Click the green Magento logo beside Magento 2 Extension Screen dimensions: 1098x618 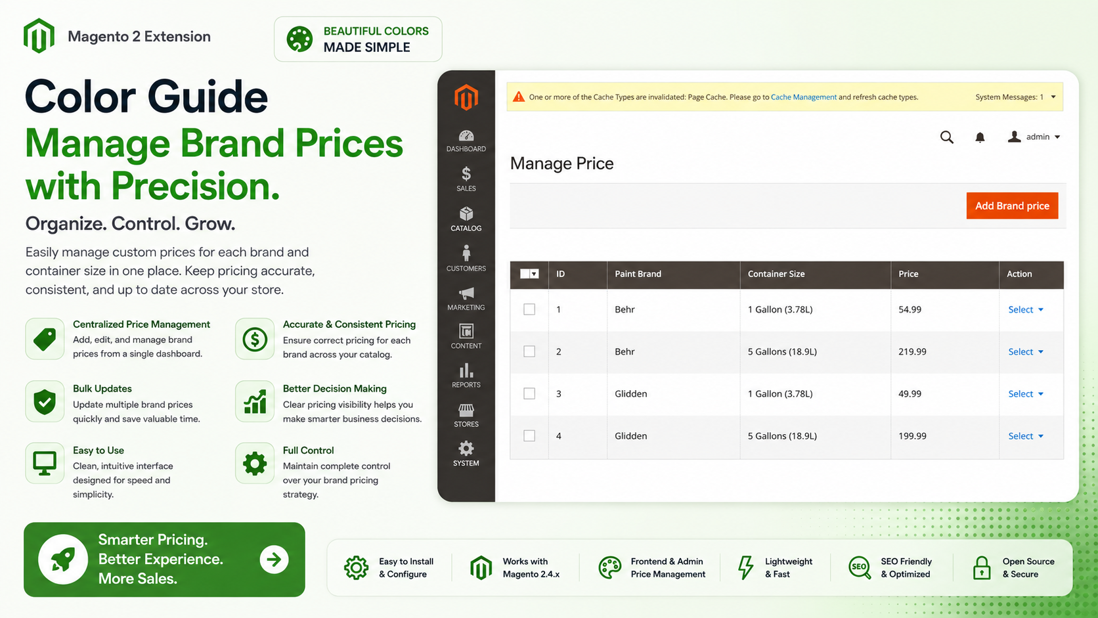(39, 35)
